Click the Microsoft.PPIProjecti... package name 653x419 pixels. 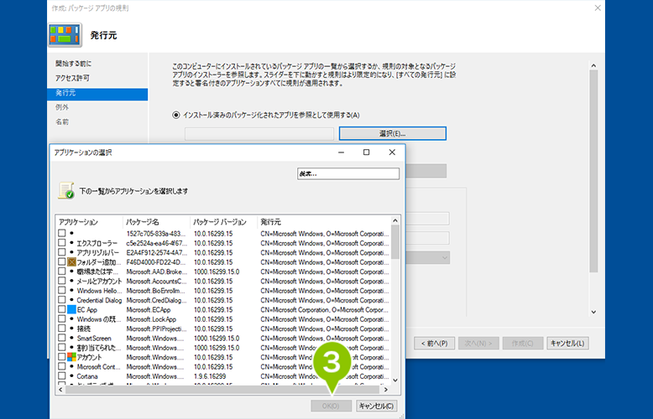(157, 328)
